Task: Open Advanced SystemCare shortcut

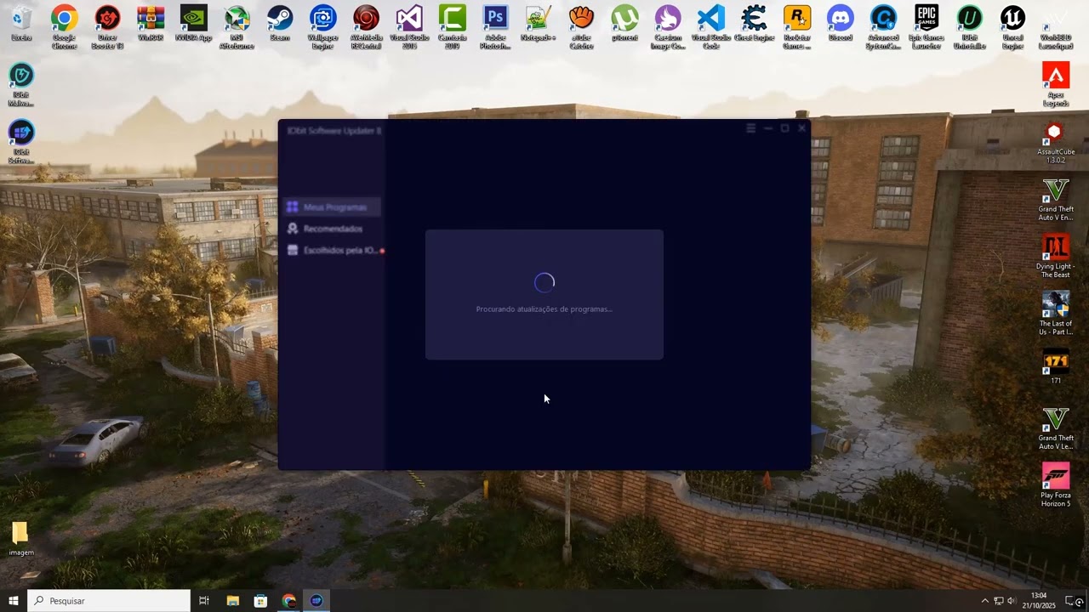Action: [x=883, y=27]
